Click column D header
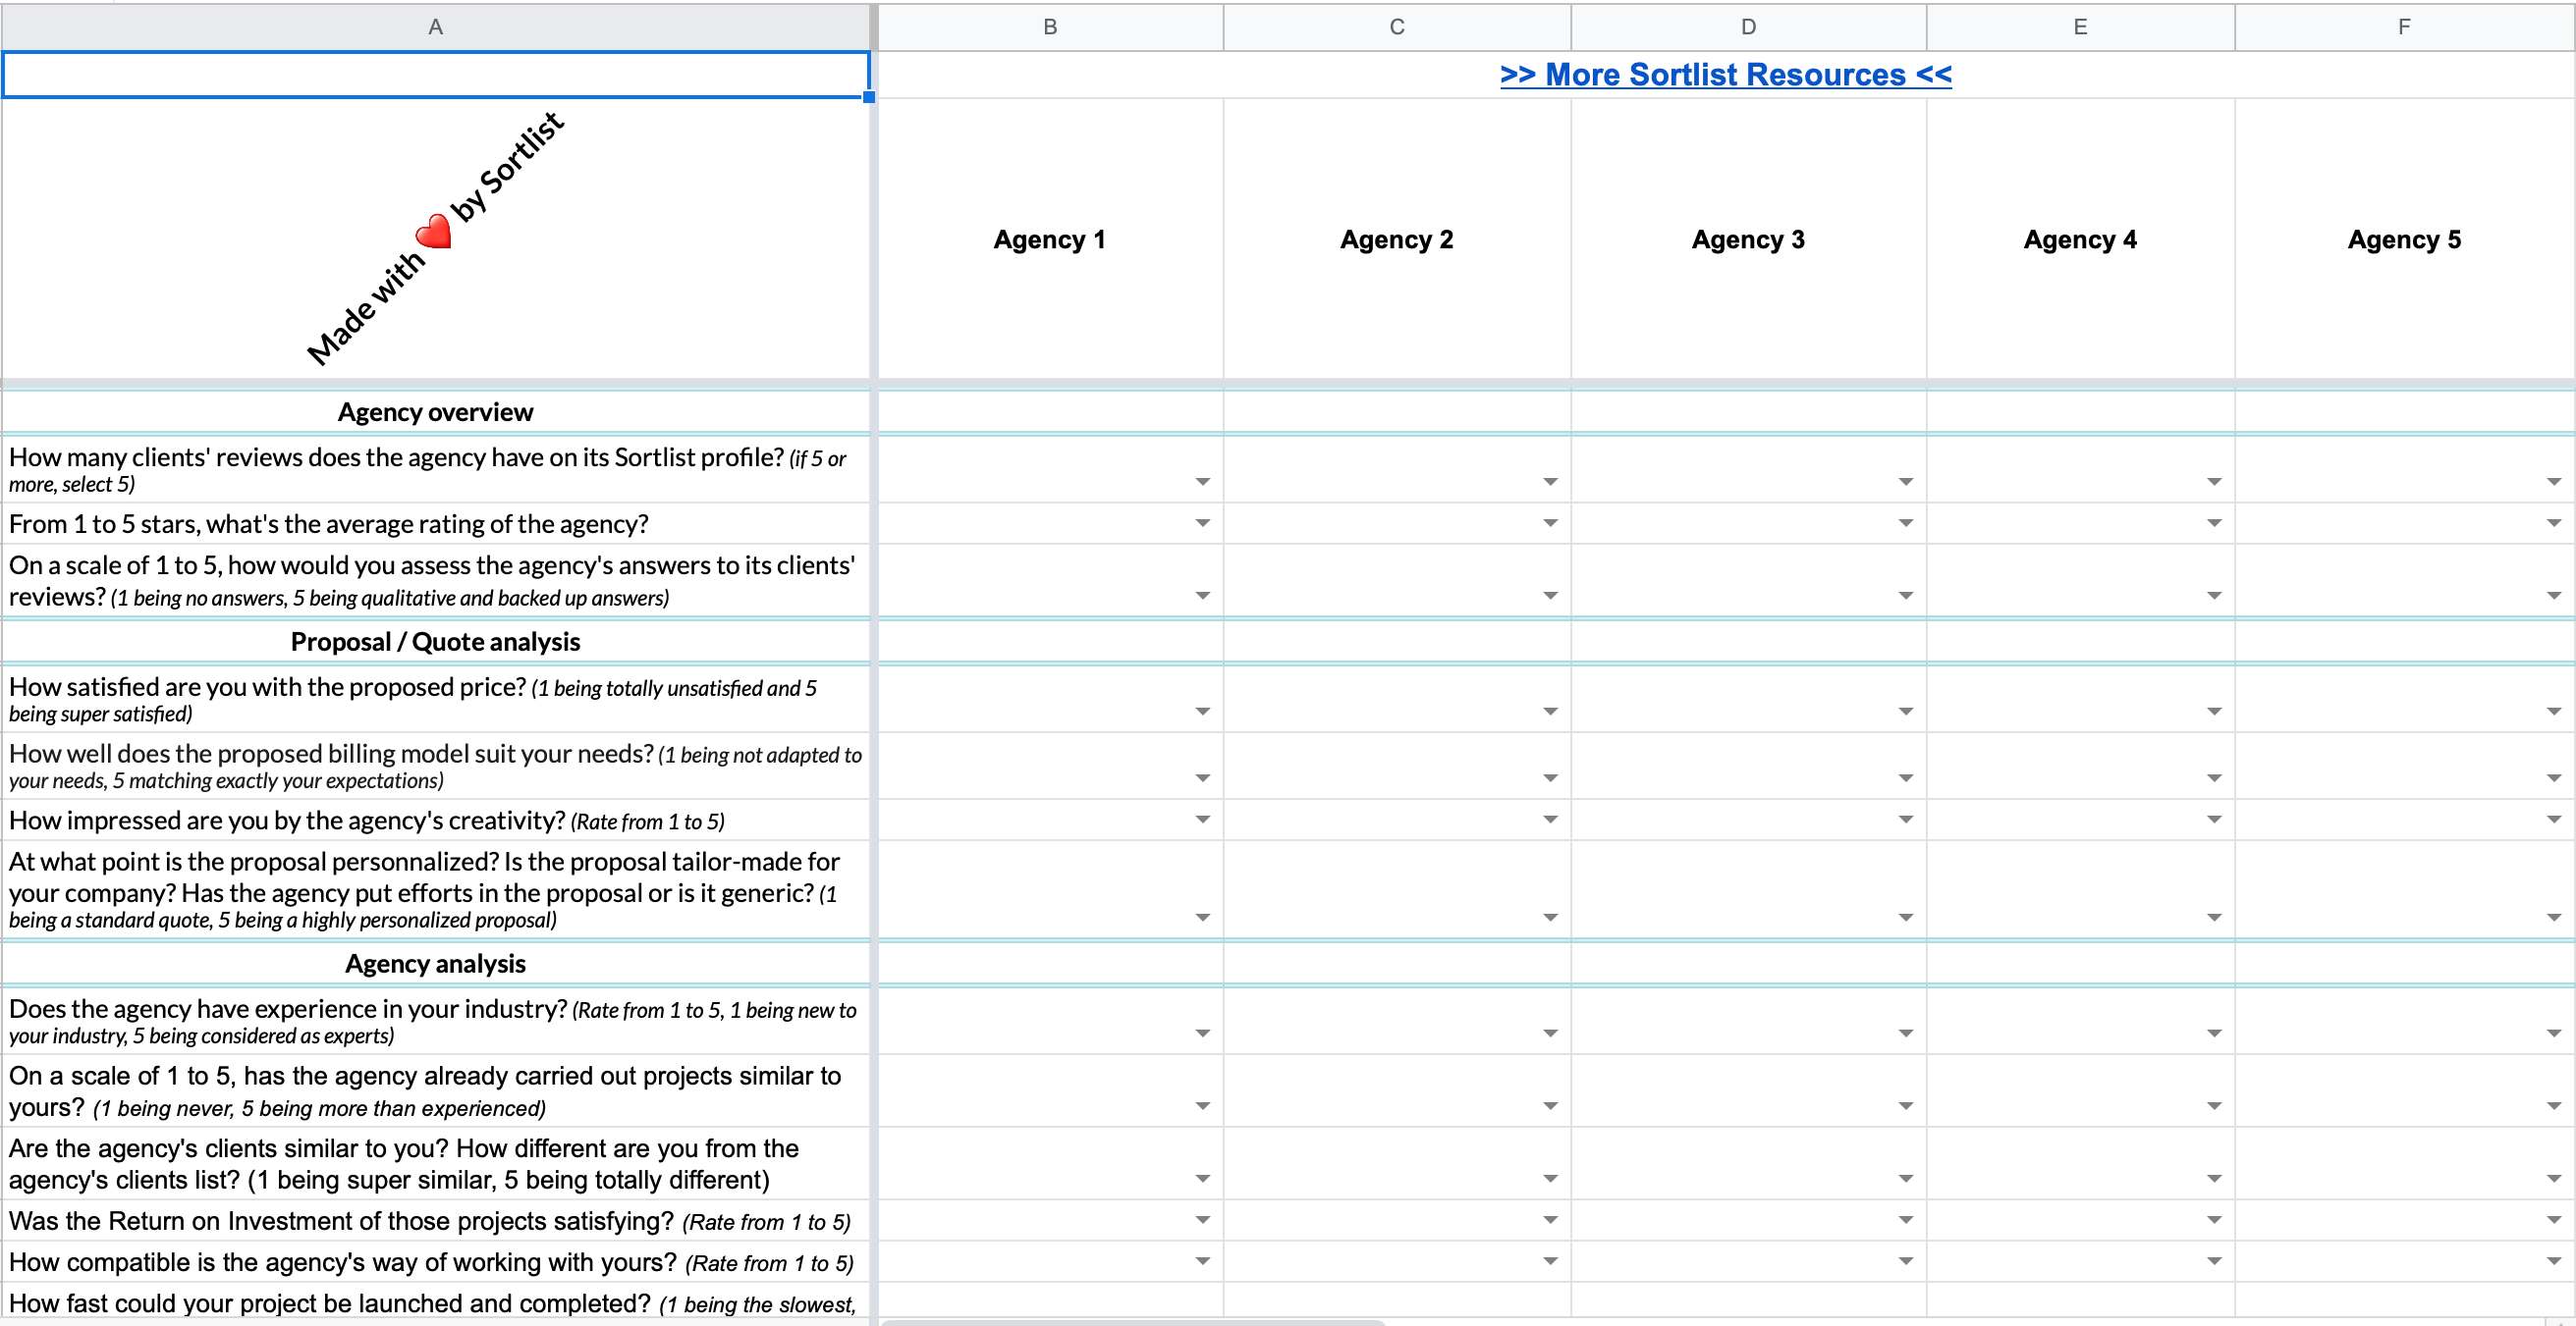2576x1326 pixels. pyautogui.click(x=1748, y=27)
